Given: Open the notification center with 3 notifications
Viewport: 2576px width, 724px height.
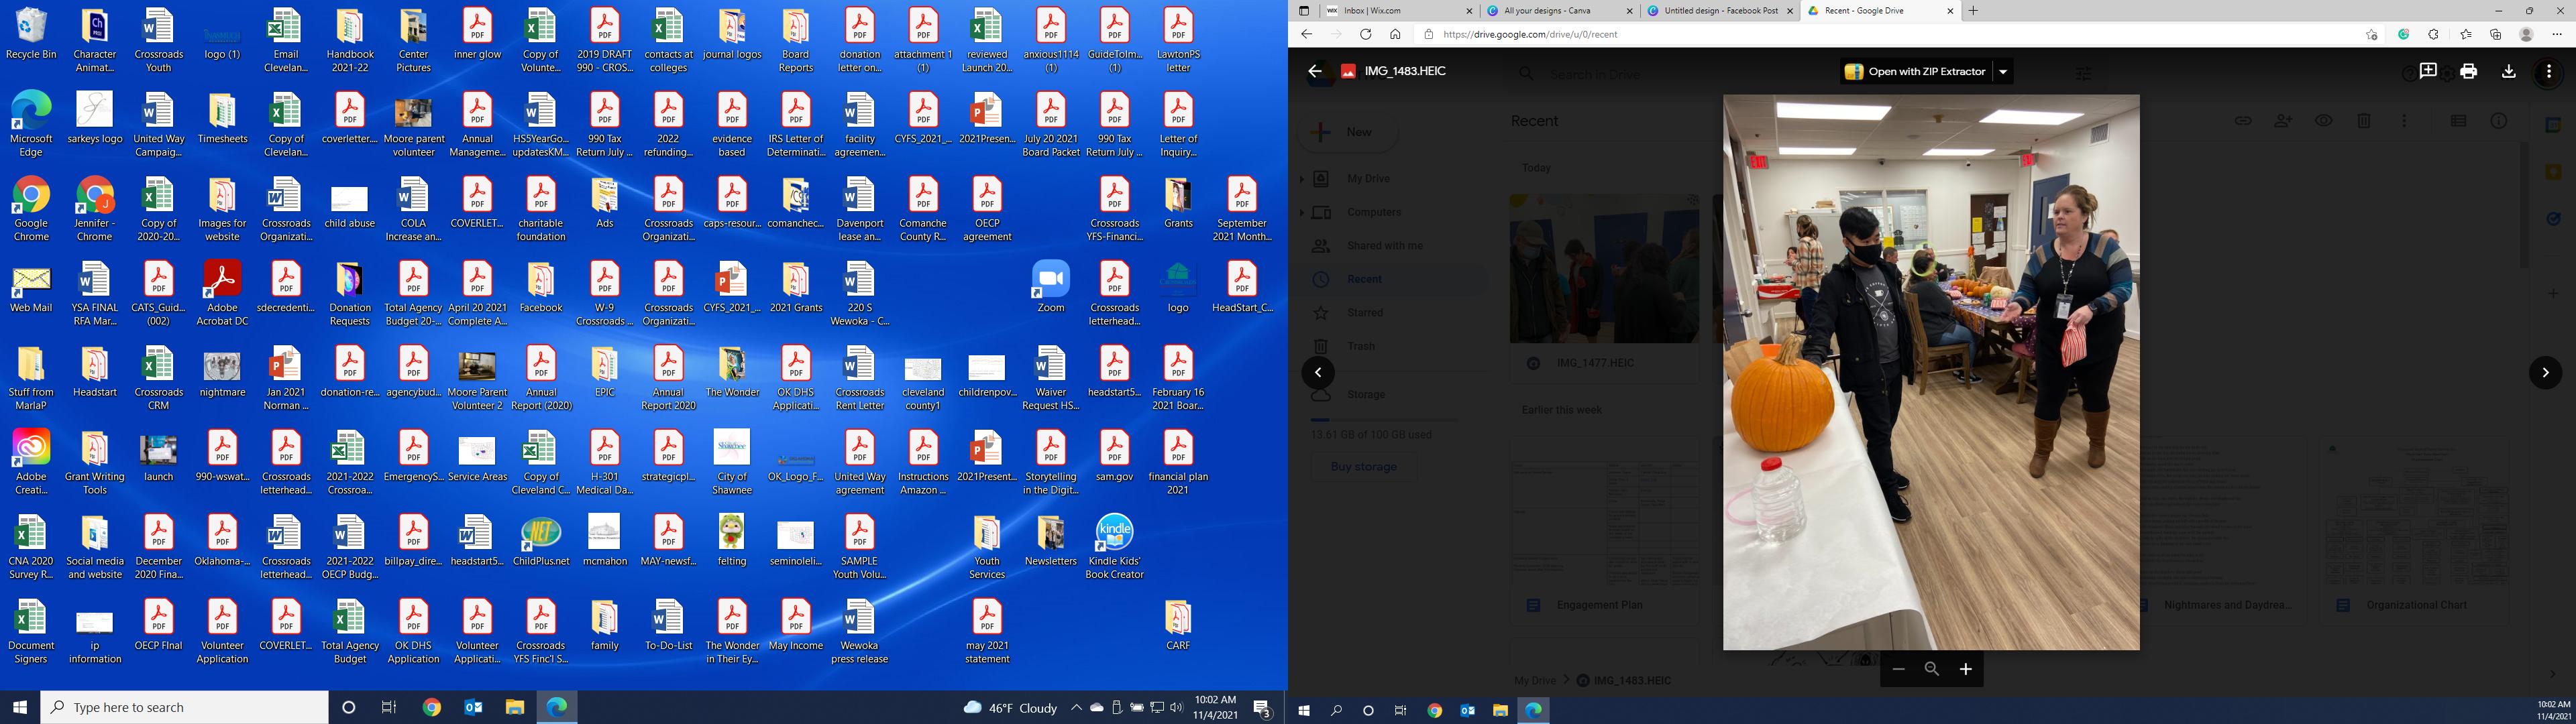Looking at the screenshot, I should 1262,708.
